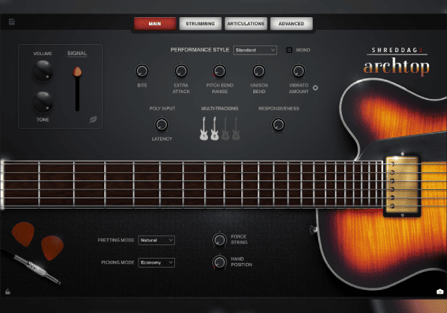
Task: Click the upper orange guitar pick
Action: tap(23, 234)
